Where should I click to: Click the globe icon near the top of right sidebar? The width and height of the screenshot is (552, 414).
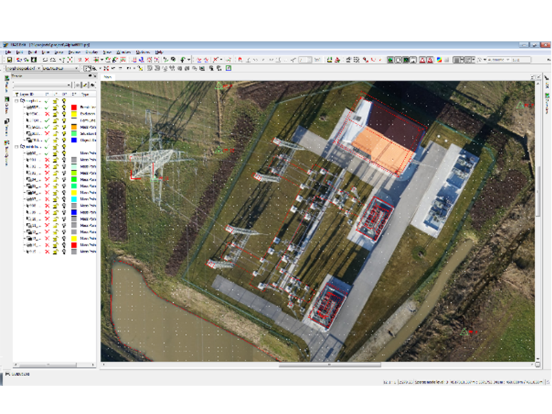click(547, 95)
